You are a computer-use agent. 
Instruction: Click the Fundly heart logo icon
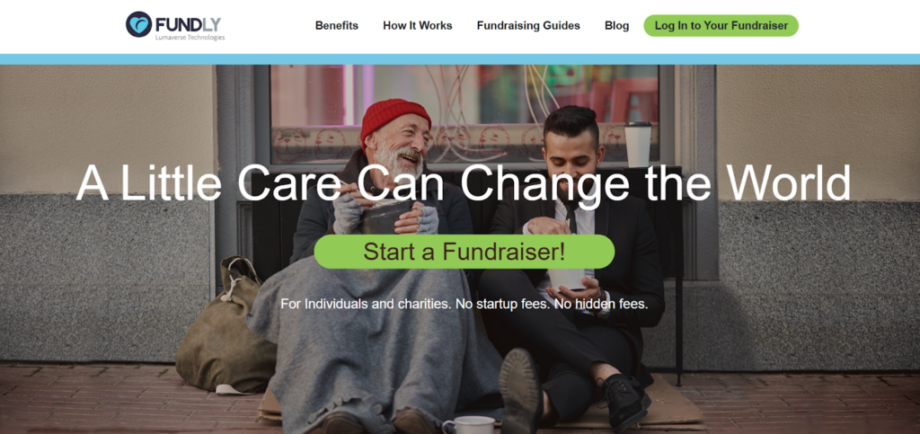coord(138,24)
